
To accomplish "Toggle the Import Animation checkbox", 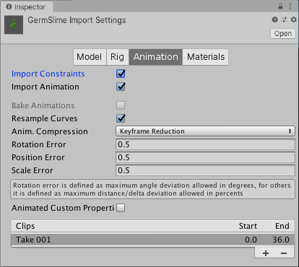I will (x=121, y=87).
